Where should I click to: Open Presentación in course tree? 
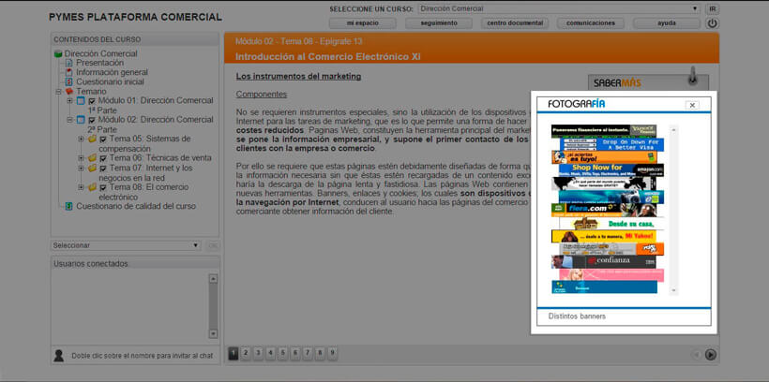click(100, 63)
